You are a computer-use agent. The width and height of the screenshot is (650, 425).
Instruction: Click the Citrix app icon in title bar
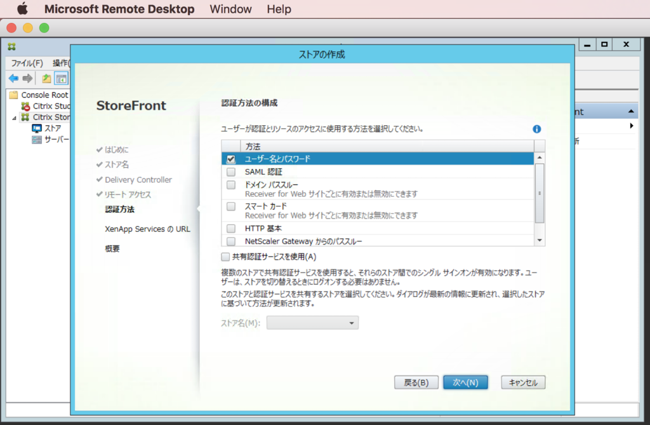coord(11,46)
